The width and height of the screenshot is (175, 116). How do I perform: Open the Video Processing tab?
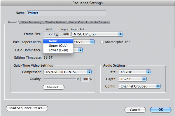pos(31,22)
